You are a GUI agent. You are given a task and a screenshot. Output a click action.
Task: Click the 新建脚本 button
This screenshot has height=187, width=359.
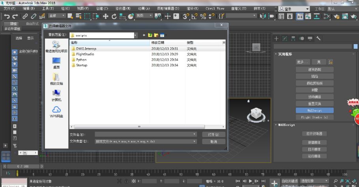pos(314,143)
